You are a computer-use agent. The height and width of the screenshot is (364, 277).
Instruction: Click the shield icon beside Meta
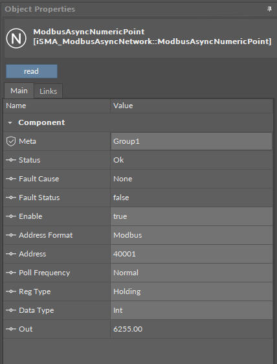tap(11, 141)
